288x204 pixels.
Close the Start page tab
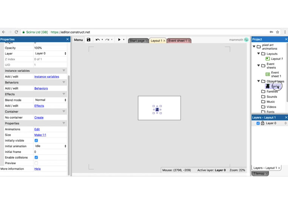coord(146,41)
